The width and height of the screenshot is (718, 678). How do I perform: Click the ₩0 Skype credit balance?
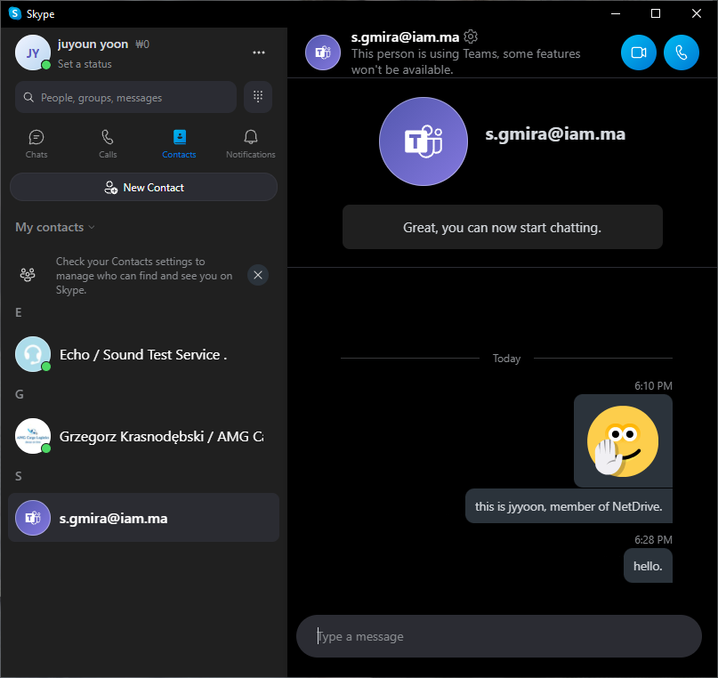142,44
